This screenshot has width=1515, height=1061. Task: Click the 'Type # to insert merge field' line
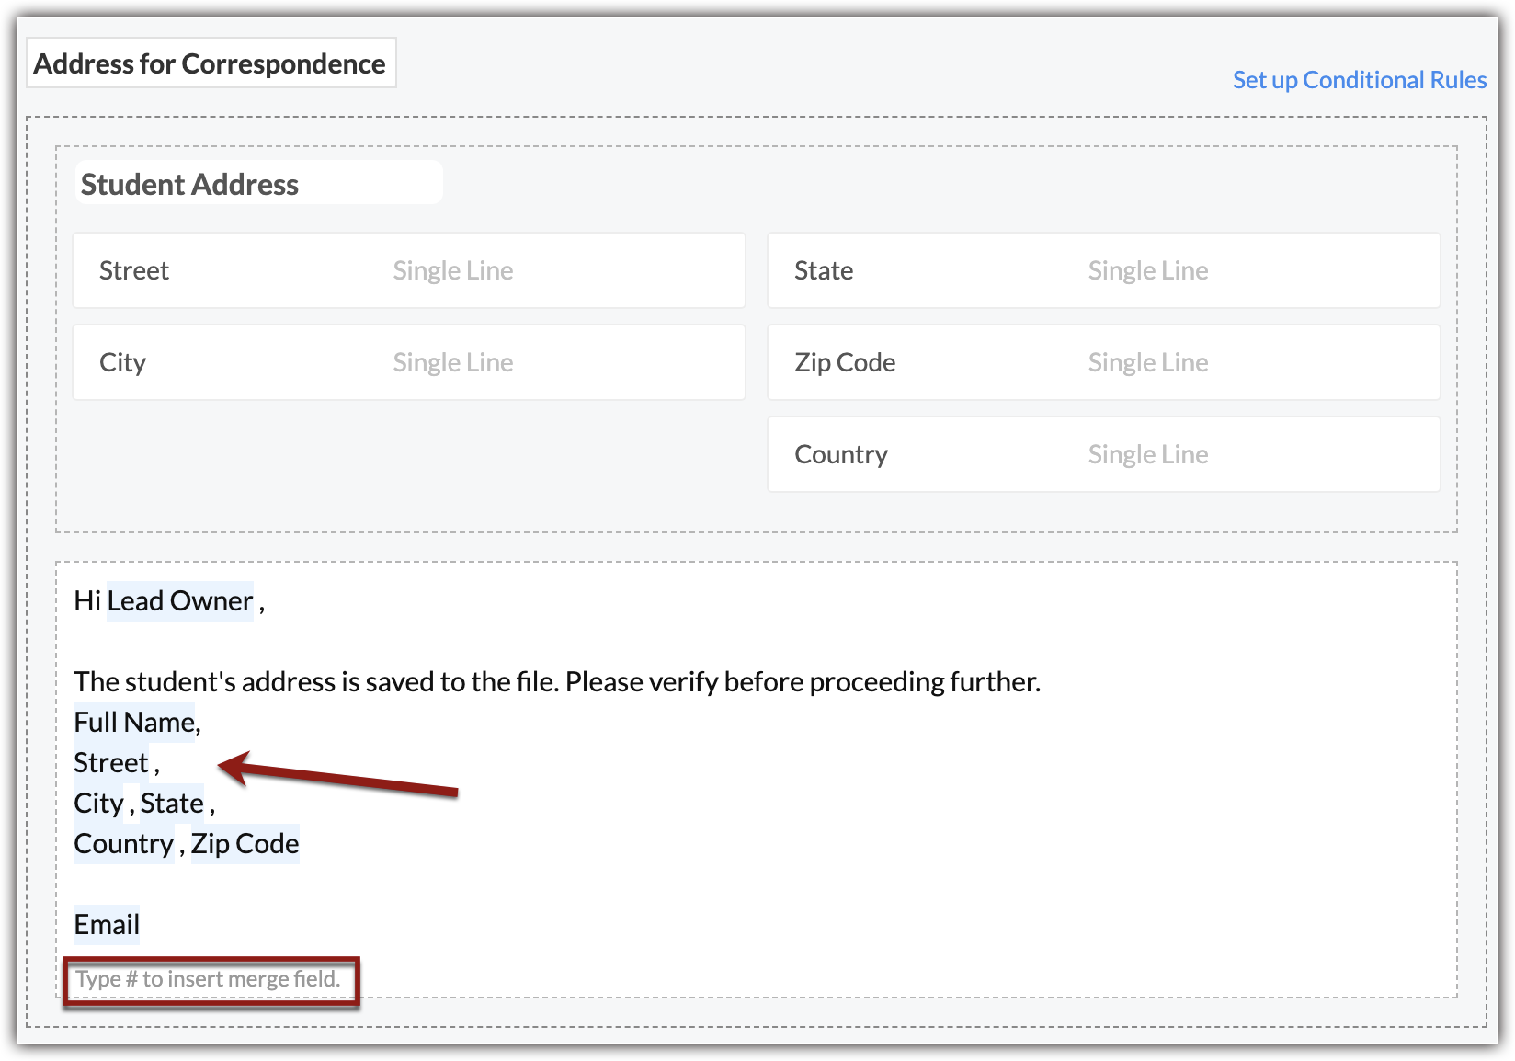(209, 979)
